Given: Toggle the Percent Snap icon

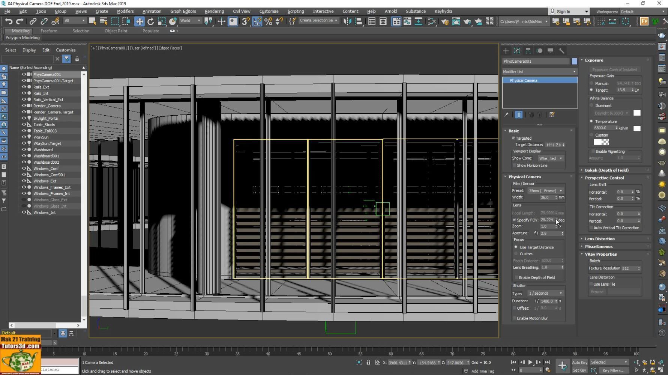Looking at the screenshot, I should pos(268,21).
